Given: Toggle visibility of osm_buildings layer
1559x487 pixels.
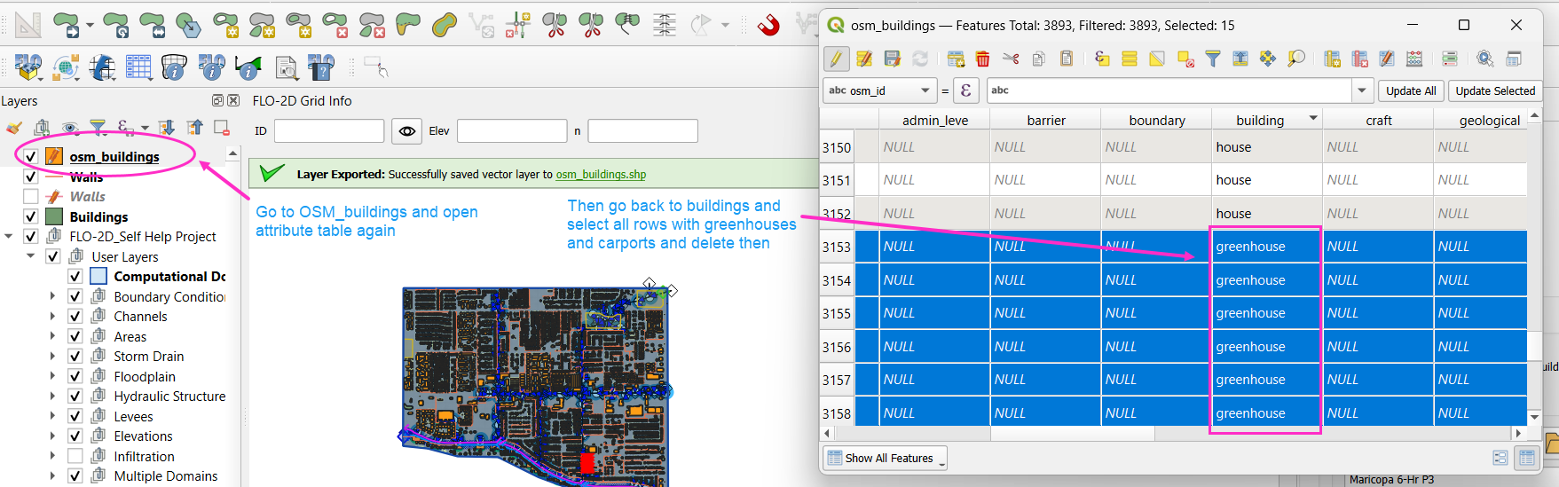Looking at the screenshot, I should click(31, 157).
